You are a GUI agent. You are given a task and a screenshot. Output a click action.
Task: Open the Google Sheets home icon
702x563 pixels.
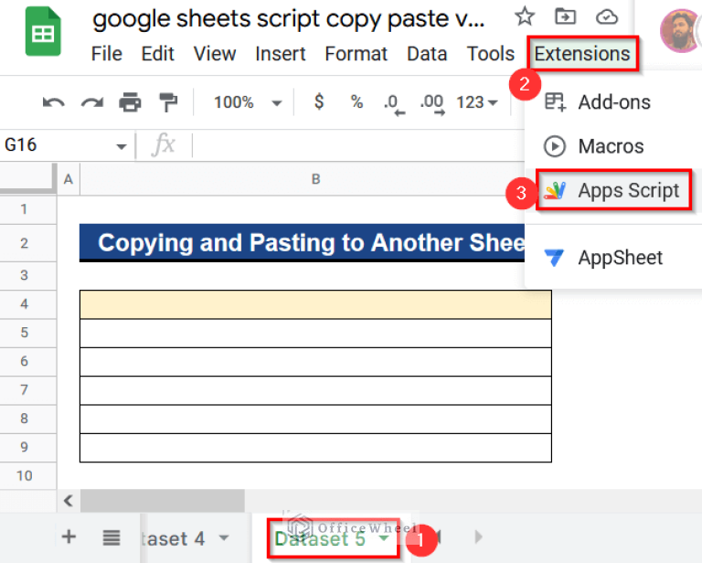(x=43, y=31)
